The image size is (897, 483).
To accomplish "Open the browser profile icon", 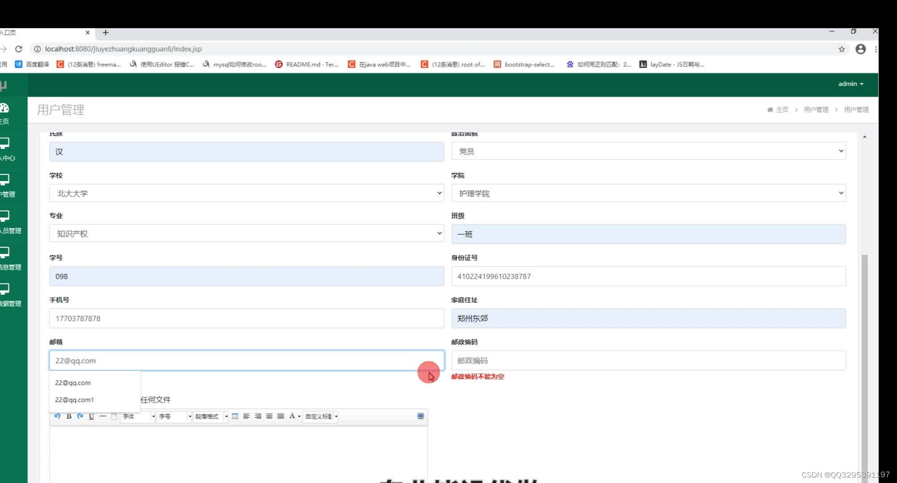I will pyautogui.click(x=860, y=49).
